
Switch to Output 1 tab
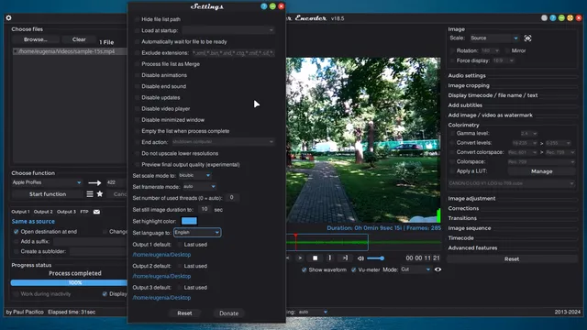(20, 212)
